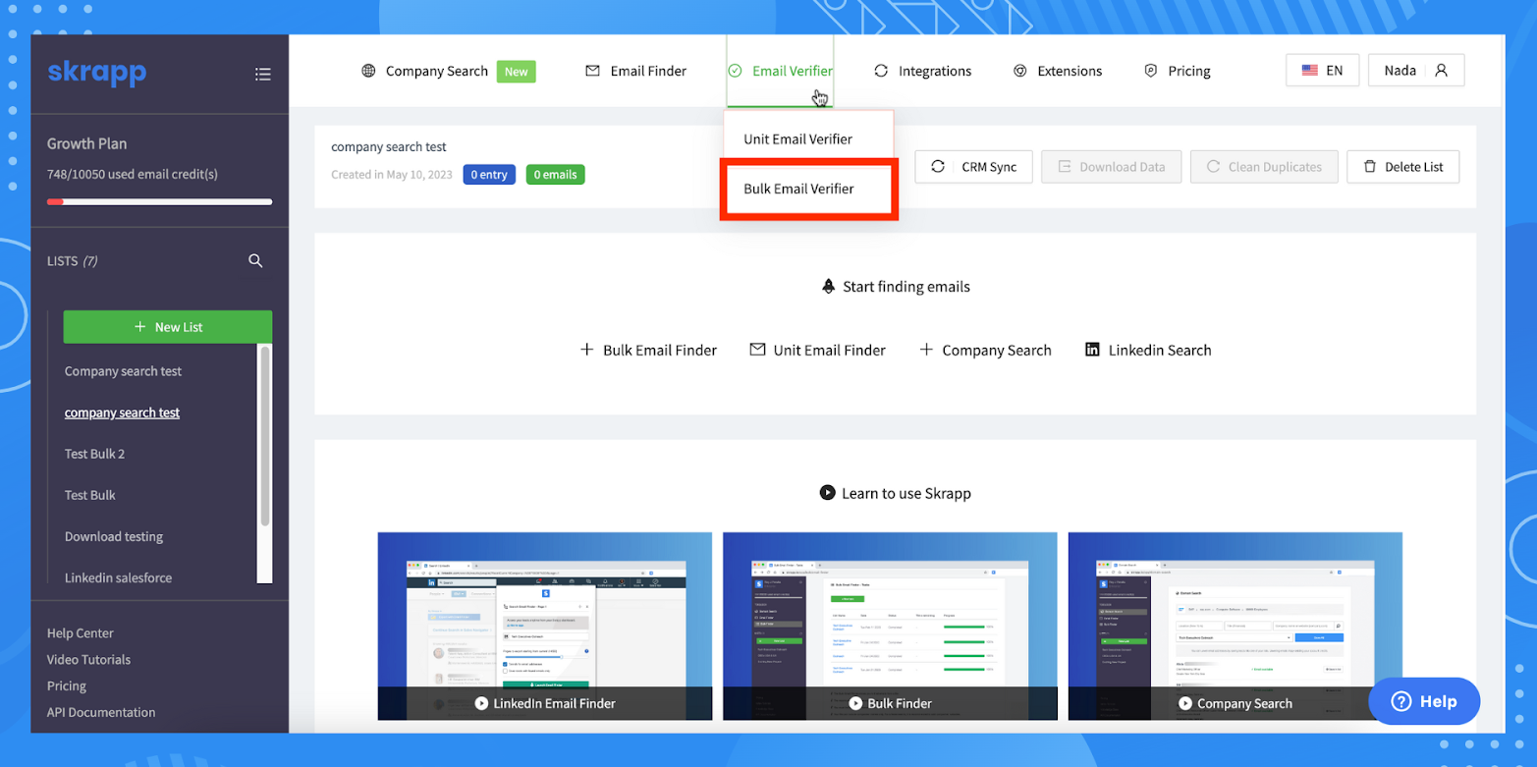This screenshot has height=767, width=1537.
Task: Click the Company Search shortcut with plus
Action: [x=985, y=350]
